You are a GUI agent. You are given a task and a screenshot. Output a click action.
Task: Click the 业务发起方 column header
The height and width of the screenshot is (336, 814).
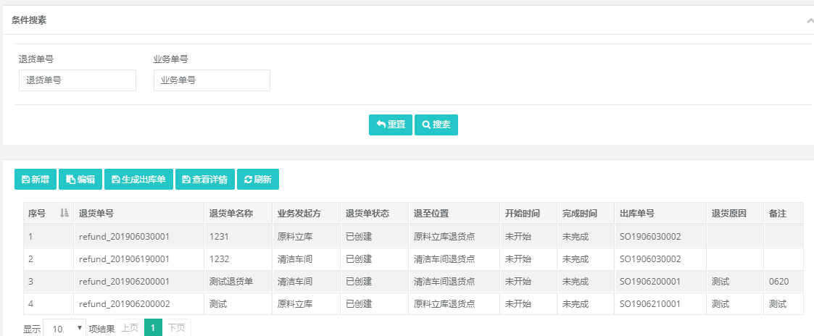pos(307,213)
